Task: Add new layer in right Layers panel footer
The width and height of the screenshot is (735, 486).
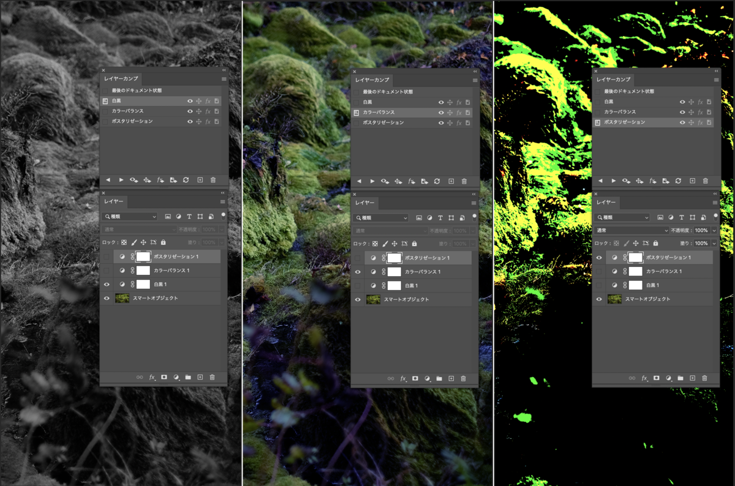Action: click(x=692, y=378)
